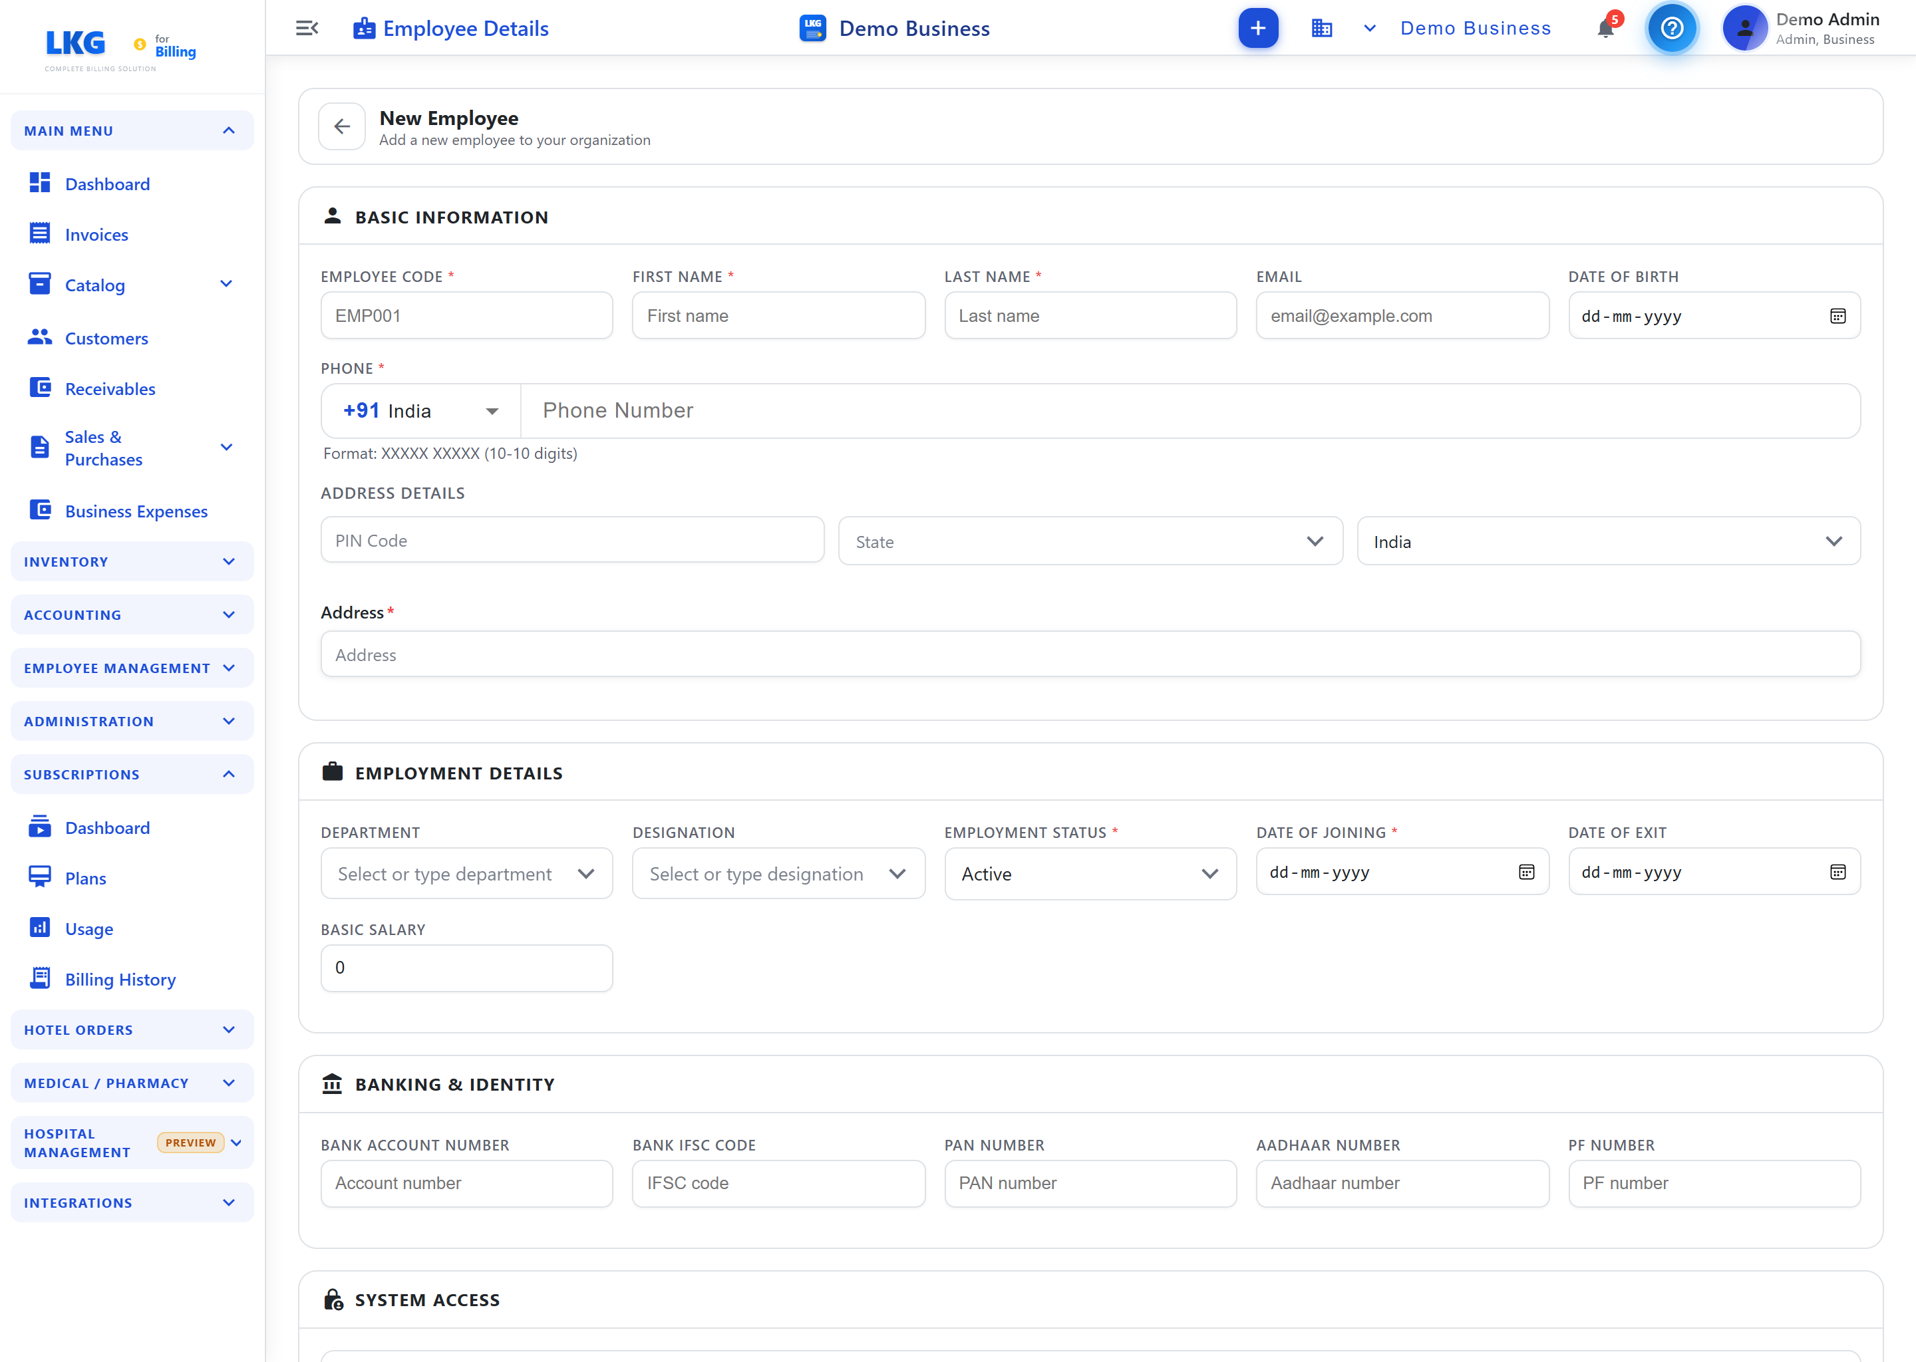The height and width of the screenshot is (1362, 1916).
Task: Expand the Catalog submenu chevron
Action: pos(226,285)
